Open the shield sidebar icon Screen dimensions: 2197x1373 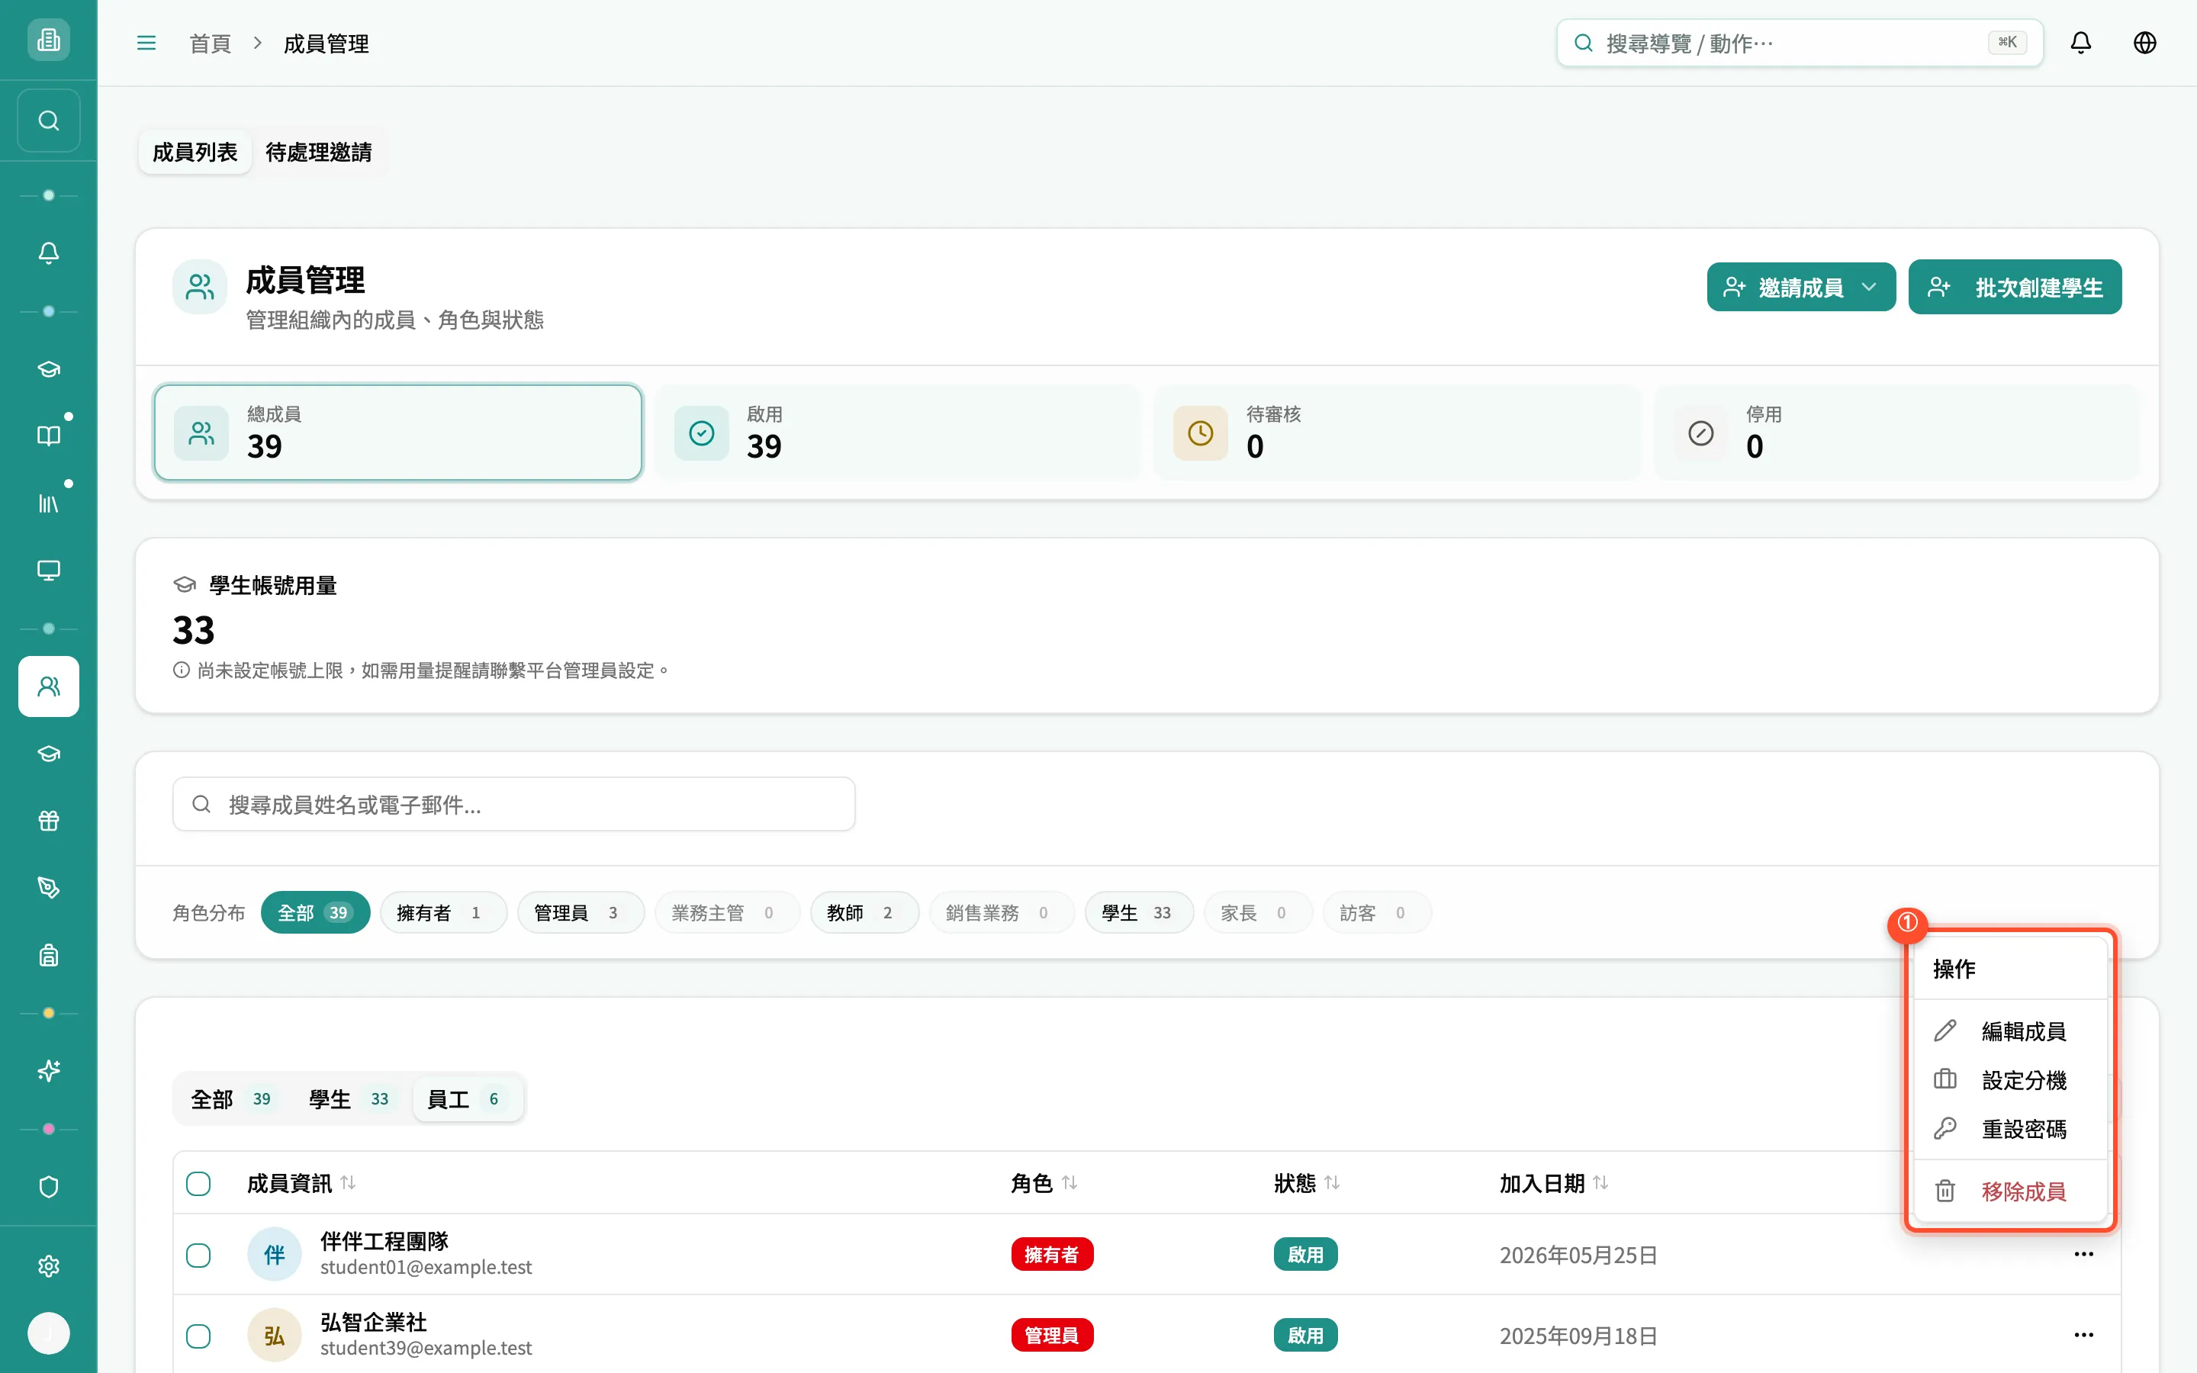(x=48, y=1187)
